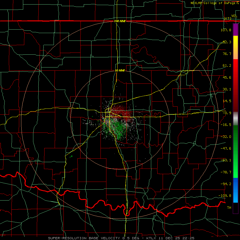Select the -32.0 legend value

click(226, 137)
